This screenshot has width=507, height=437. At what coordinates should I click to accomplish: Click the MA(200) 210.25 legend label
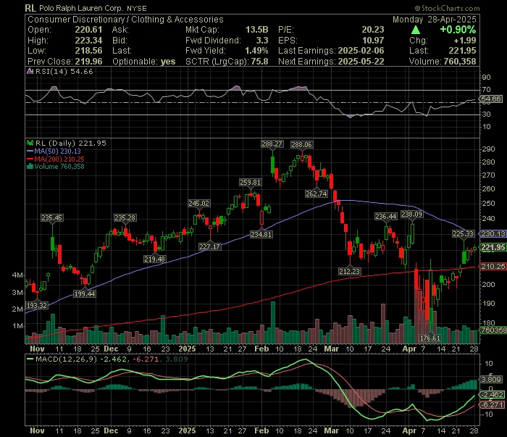click(x=59, y=159)
